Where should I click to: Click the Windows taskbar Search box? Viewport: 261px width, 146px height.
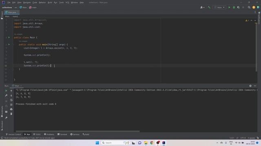coord(115,143)
